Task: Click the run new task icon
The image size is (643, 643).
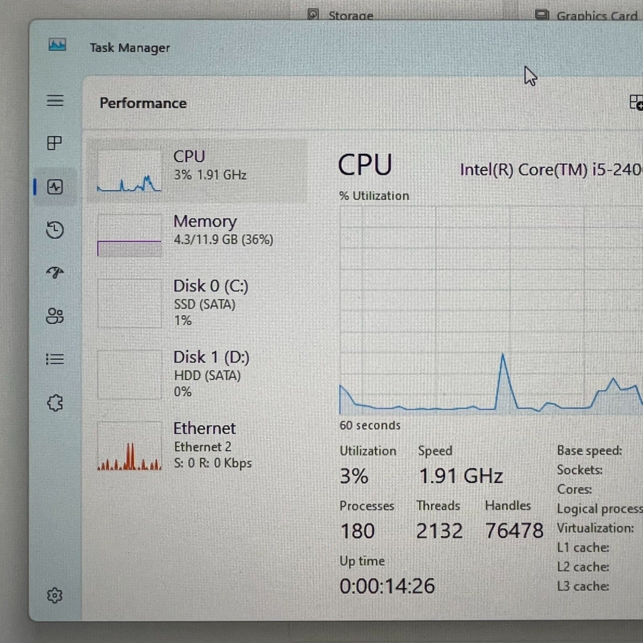Action: (x=636, y=102)
